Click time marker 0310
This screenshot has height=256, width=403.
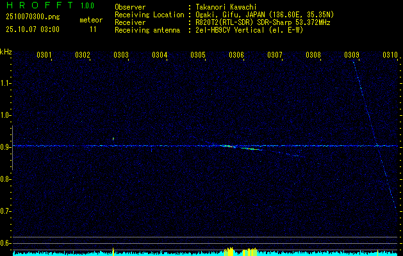tap(390, 54)
